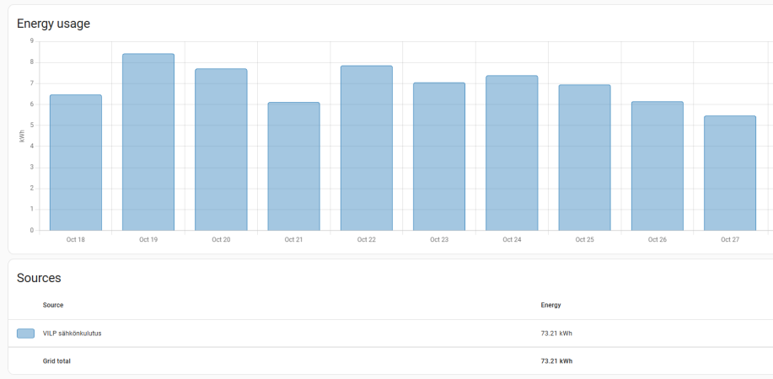Open the VILP sähkönkulutus source entry

[x=72, y=334]
